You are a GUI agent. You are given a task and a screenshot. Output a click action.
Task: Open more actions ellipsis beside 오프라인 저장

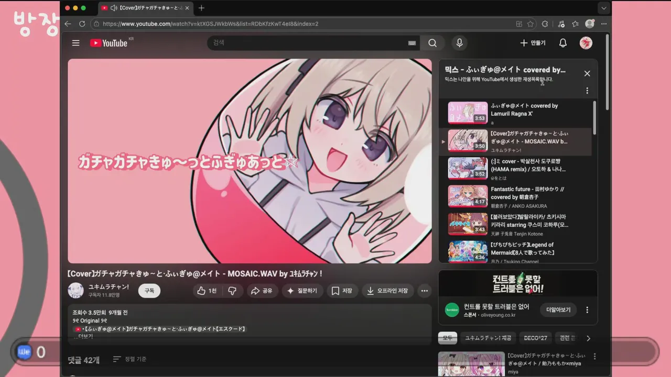(x=425, y=291)
